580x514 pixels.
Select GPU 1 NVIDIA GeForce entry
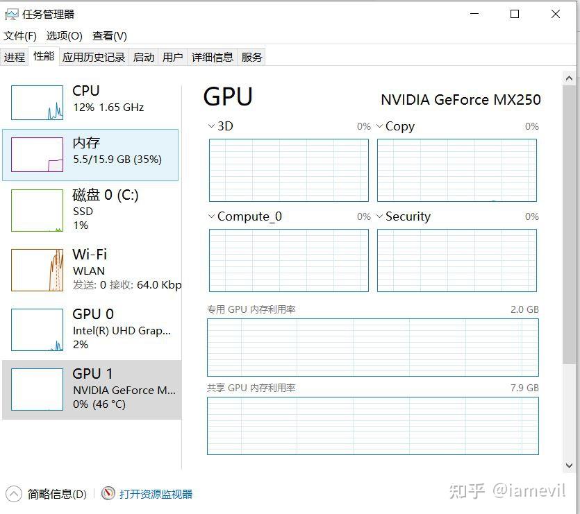pos(92,389)
